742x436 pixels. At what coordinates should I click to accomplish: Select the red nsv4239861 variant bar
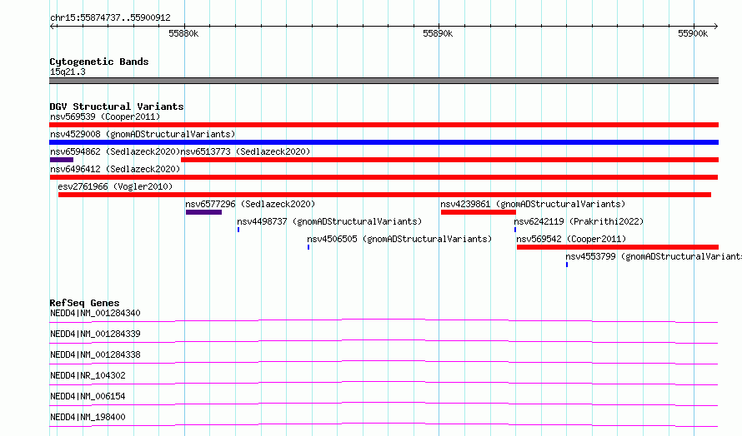coord(479,212)
